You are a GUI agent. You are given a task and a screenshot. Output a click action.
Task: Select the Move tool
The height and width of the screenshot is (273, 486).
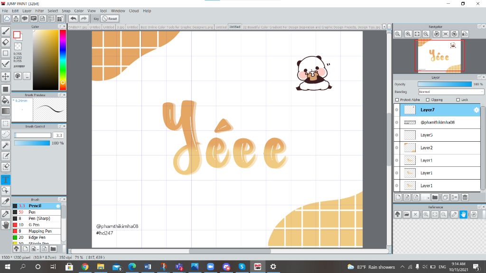click(x=6, y=76)
